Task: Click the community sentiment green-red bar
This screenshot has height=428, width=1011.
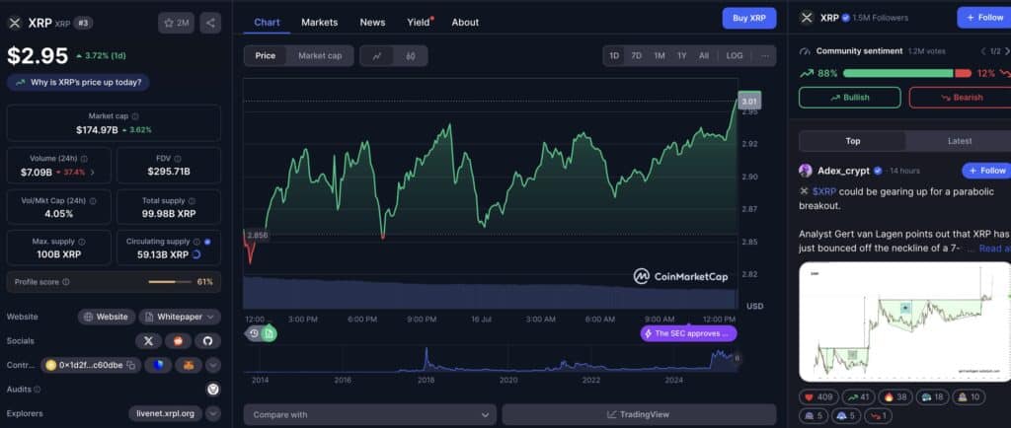Action: click(x=906, y=73)
